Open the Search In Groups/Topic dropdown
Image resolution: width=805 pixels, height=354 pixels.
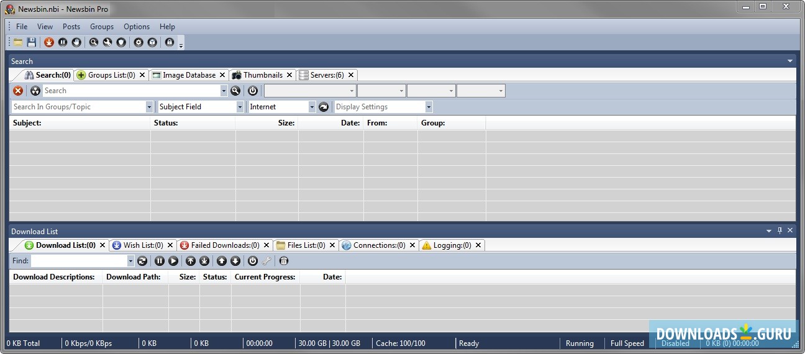(149, 107)
